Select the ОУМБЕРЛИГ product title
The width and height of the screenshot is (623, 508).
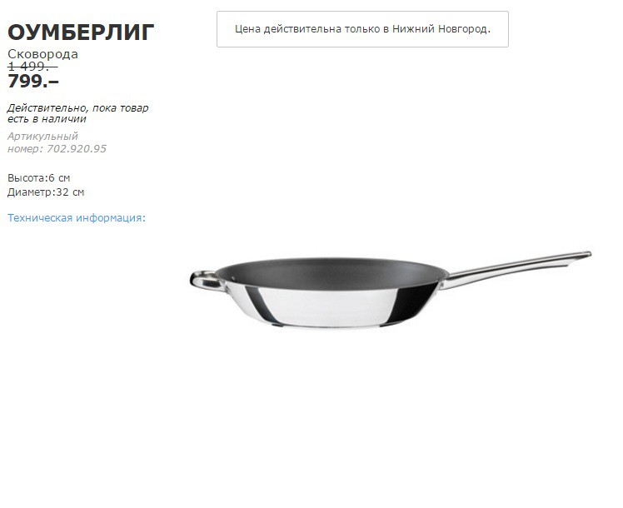point(81,32)
